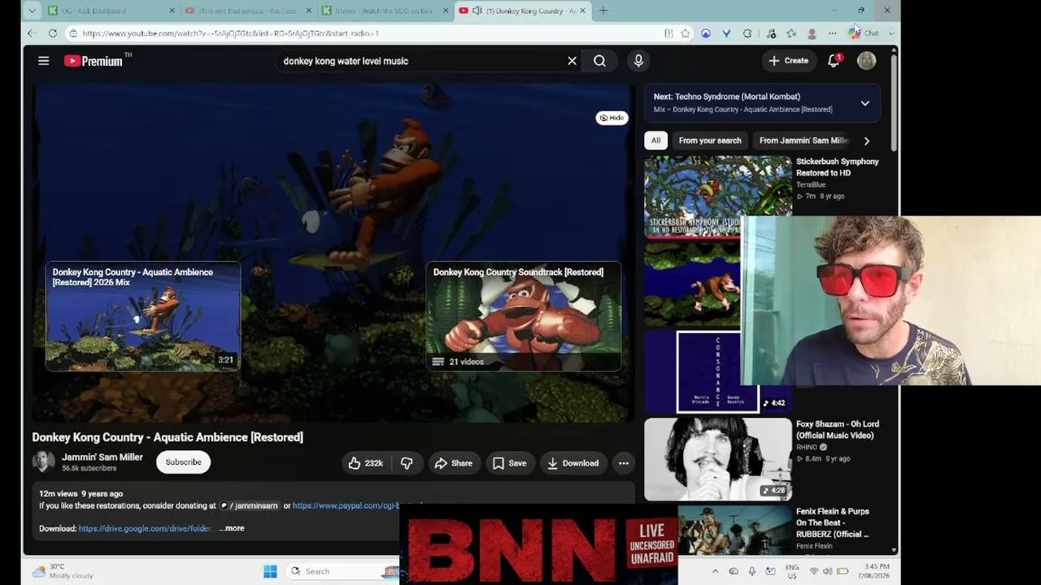Open YouTube notifications bell
This screenshot has height=585, width=1041.
[834, 61]
